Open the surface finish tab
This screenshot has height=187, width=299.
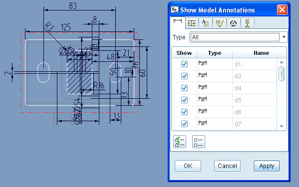220,23
